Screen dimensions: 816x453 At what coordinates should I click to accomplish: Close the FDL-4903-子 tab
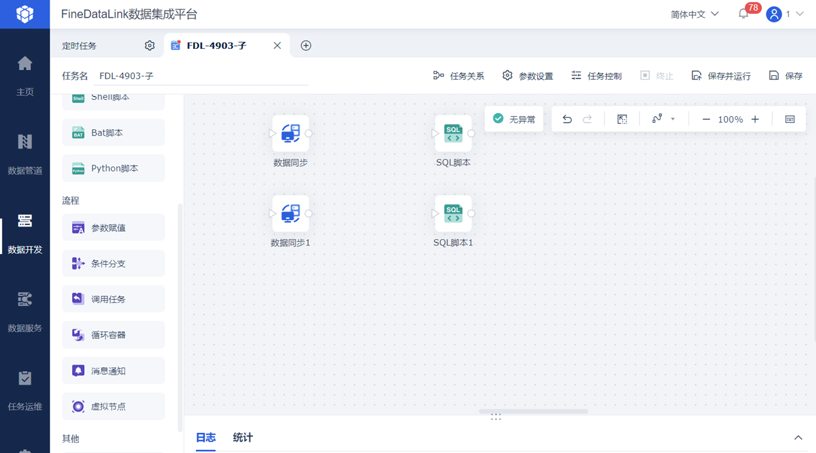click(277, 45)
